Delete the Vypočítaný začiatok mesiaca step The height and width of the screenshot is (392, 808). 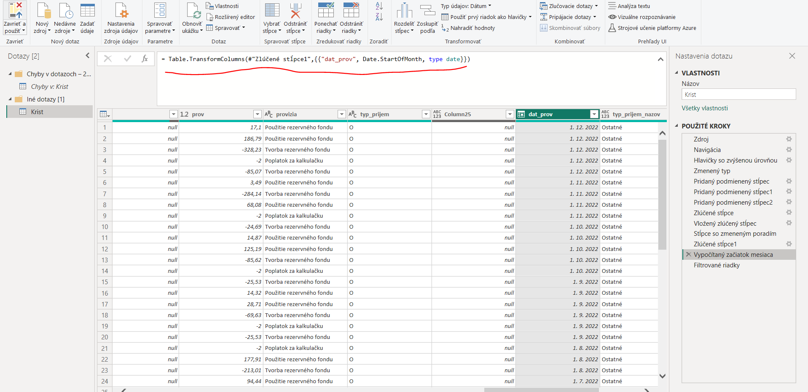click(688, 254)
